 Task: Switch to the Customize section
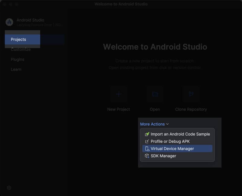[x=21, y=50]
